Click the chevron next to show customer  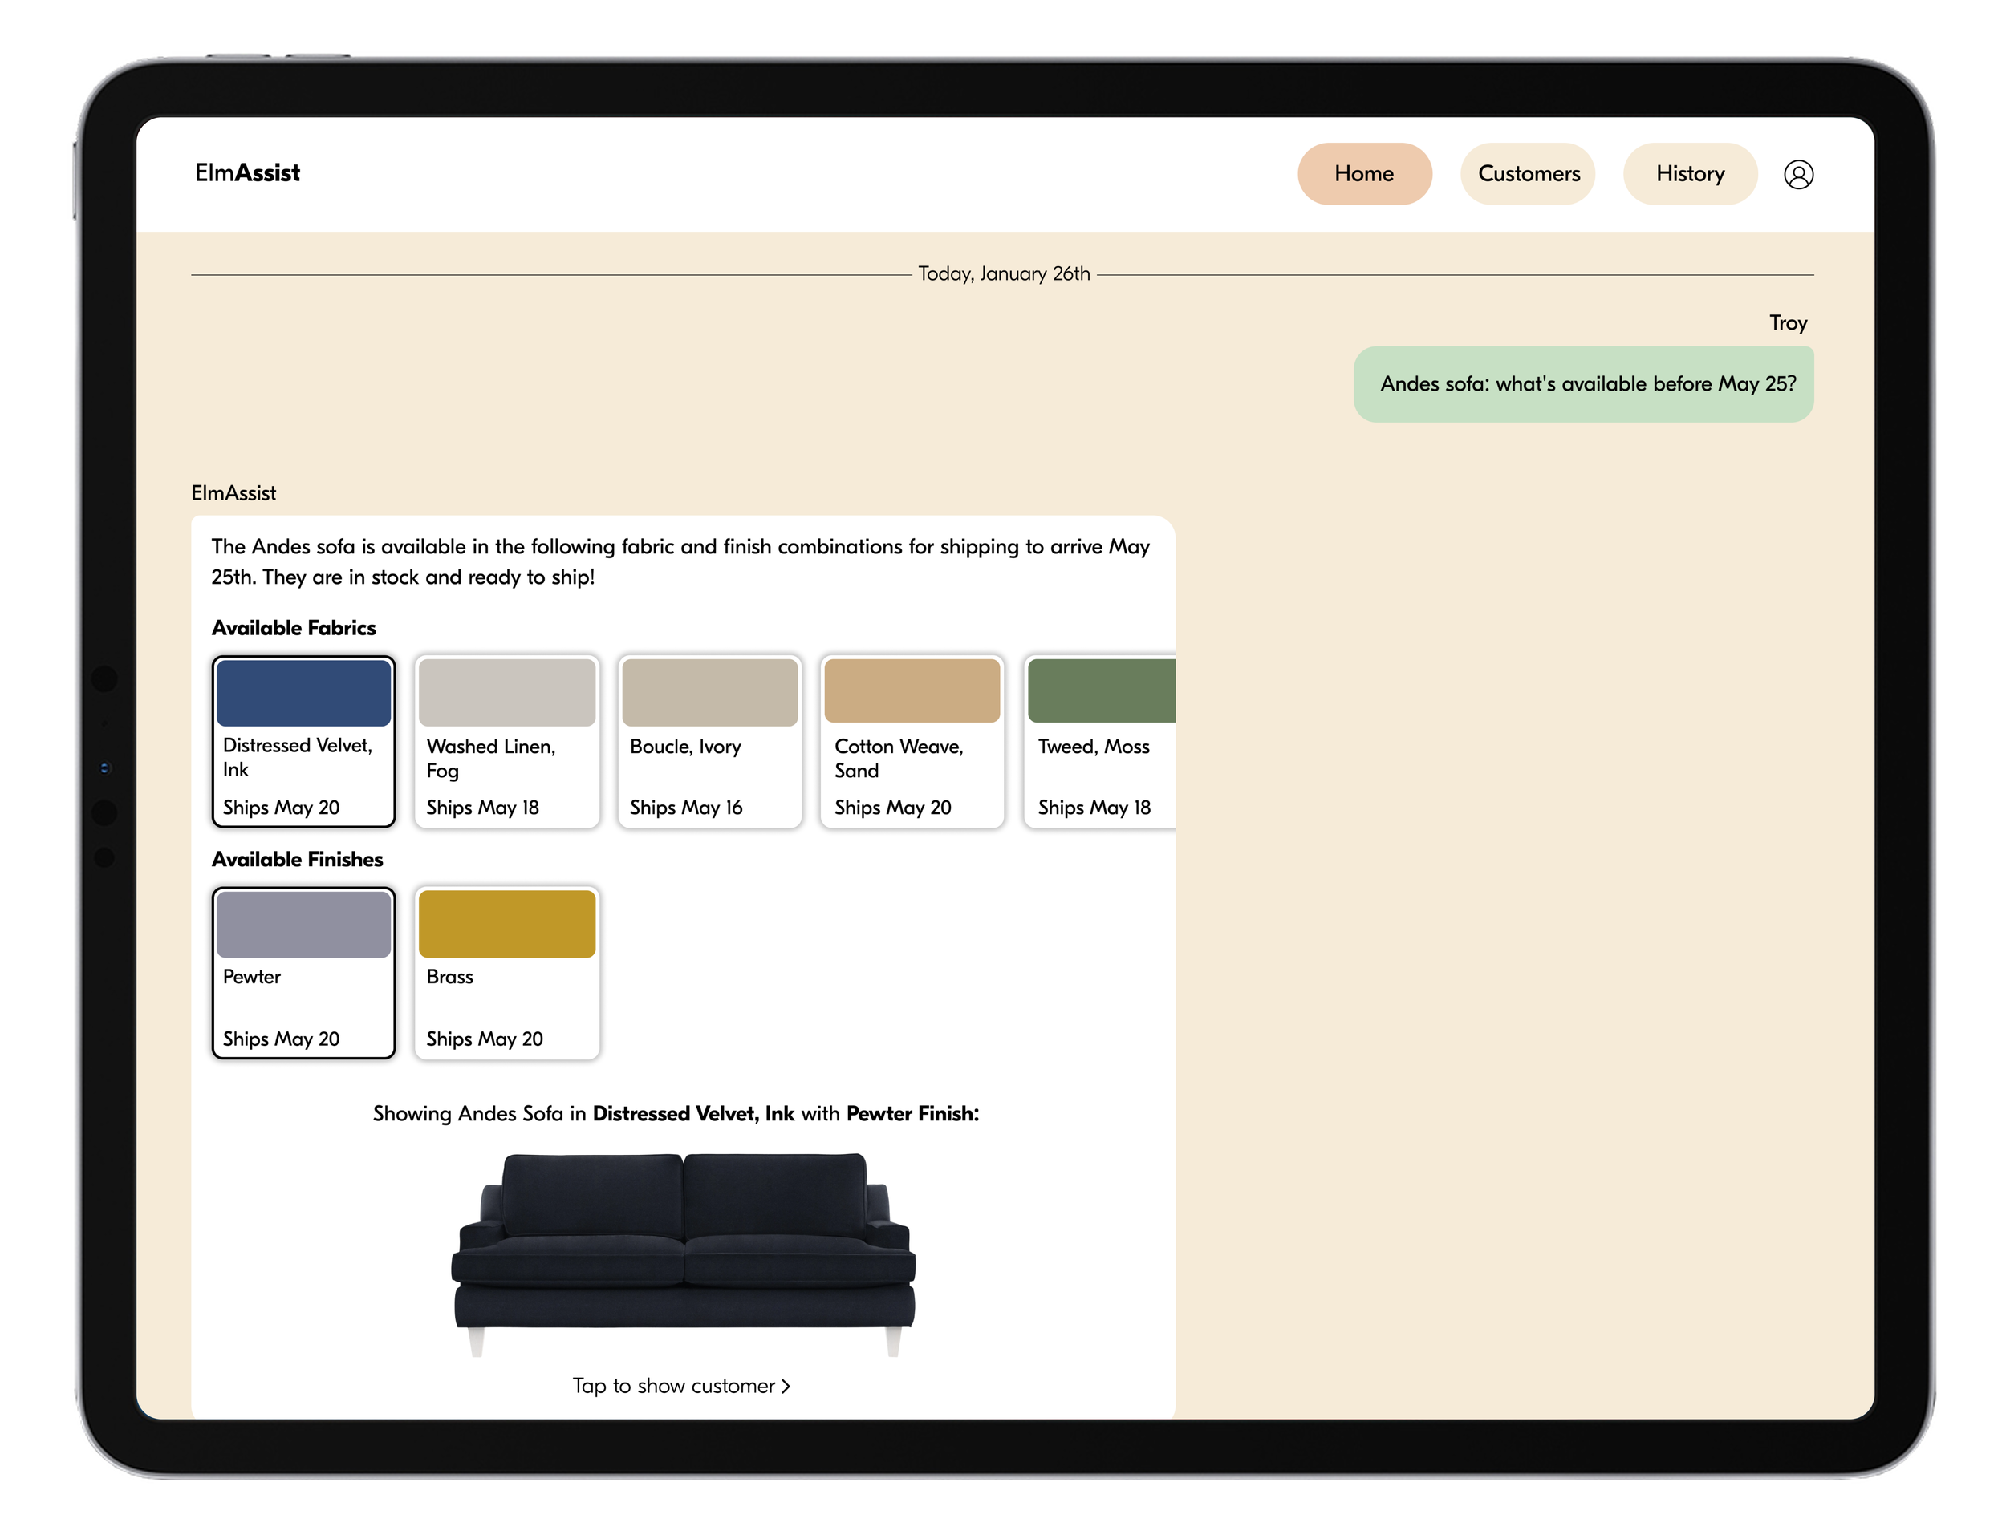tap(786, 1387)
